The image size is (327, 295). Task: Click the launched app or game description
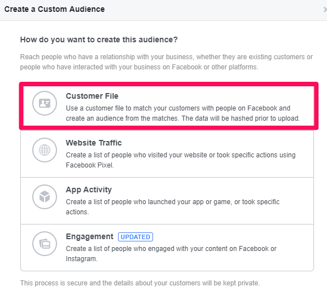pos(173,207)
